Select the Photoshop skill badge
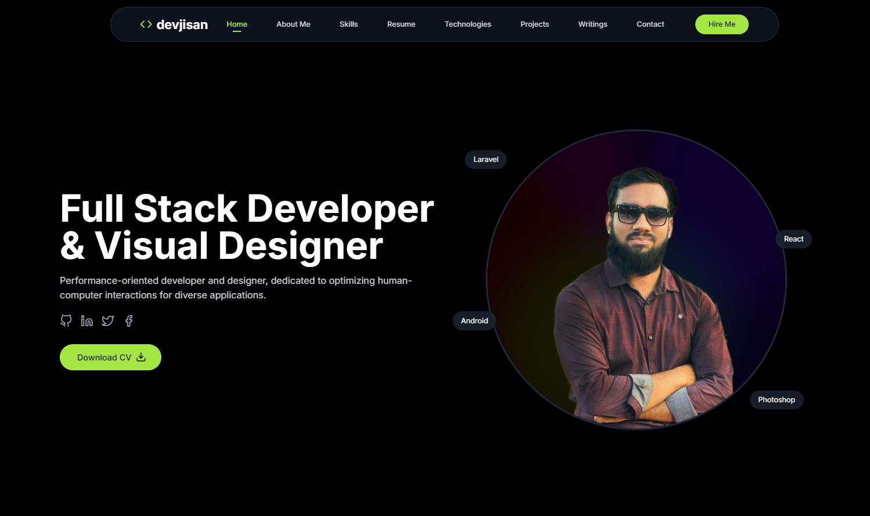 pos(776,399)
